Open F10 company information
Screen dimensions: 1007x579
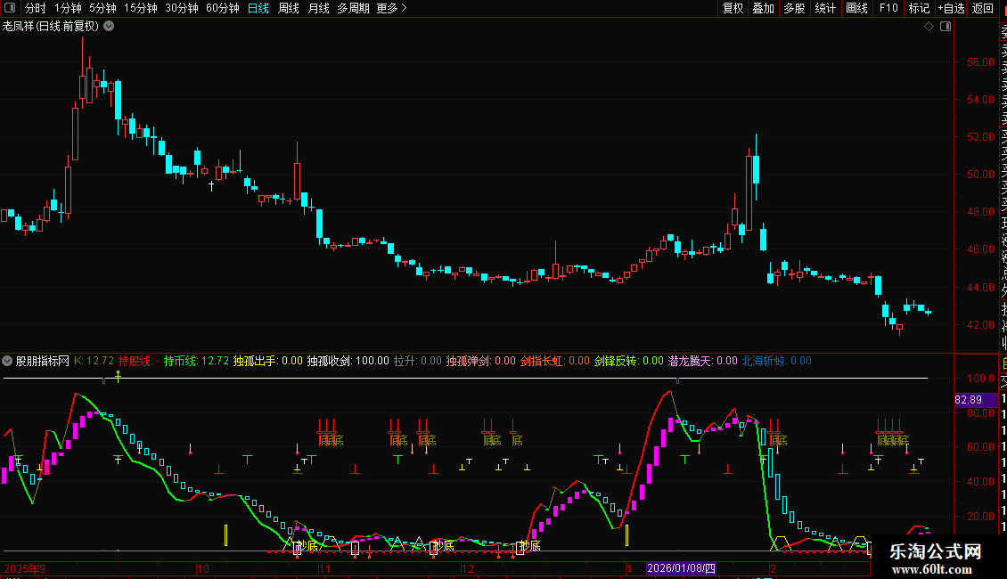[x=888, y=8]
